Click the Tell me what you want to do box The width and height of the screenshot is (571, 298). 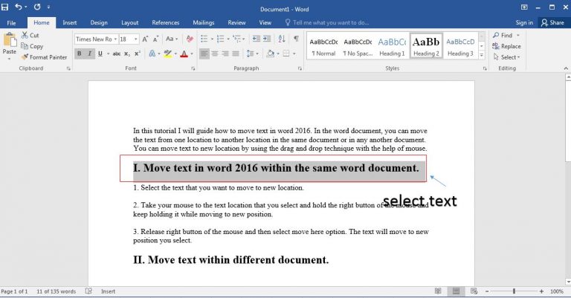[x=327, y=22]
